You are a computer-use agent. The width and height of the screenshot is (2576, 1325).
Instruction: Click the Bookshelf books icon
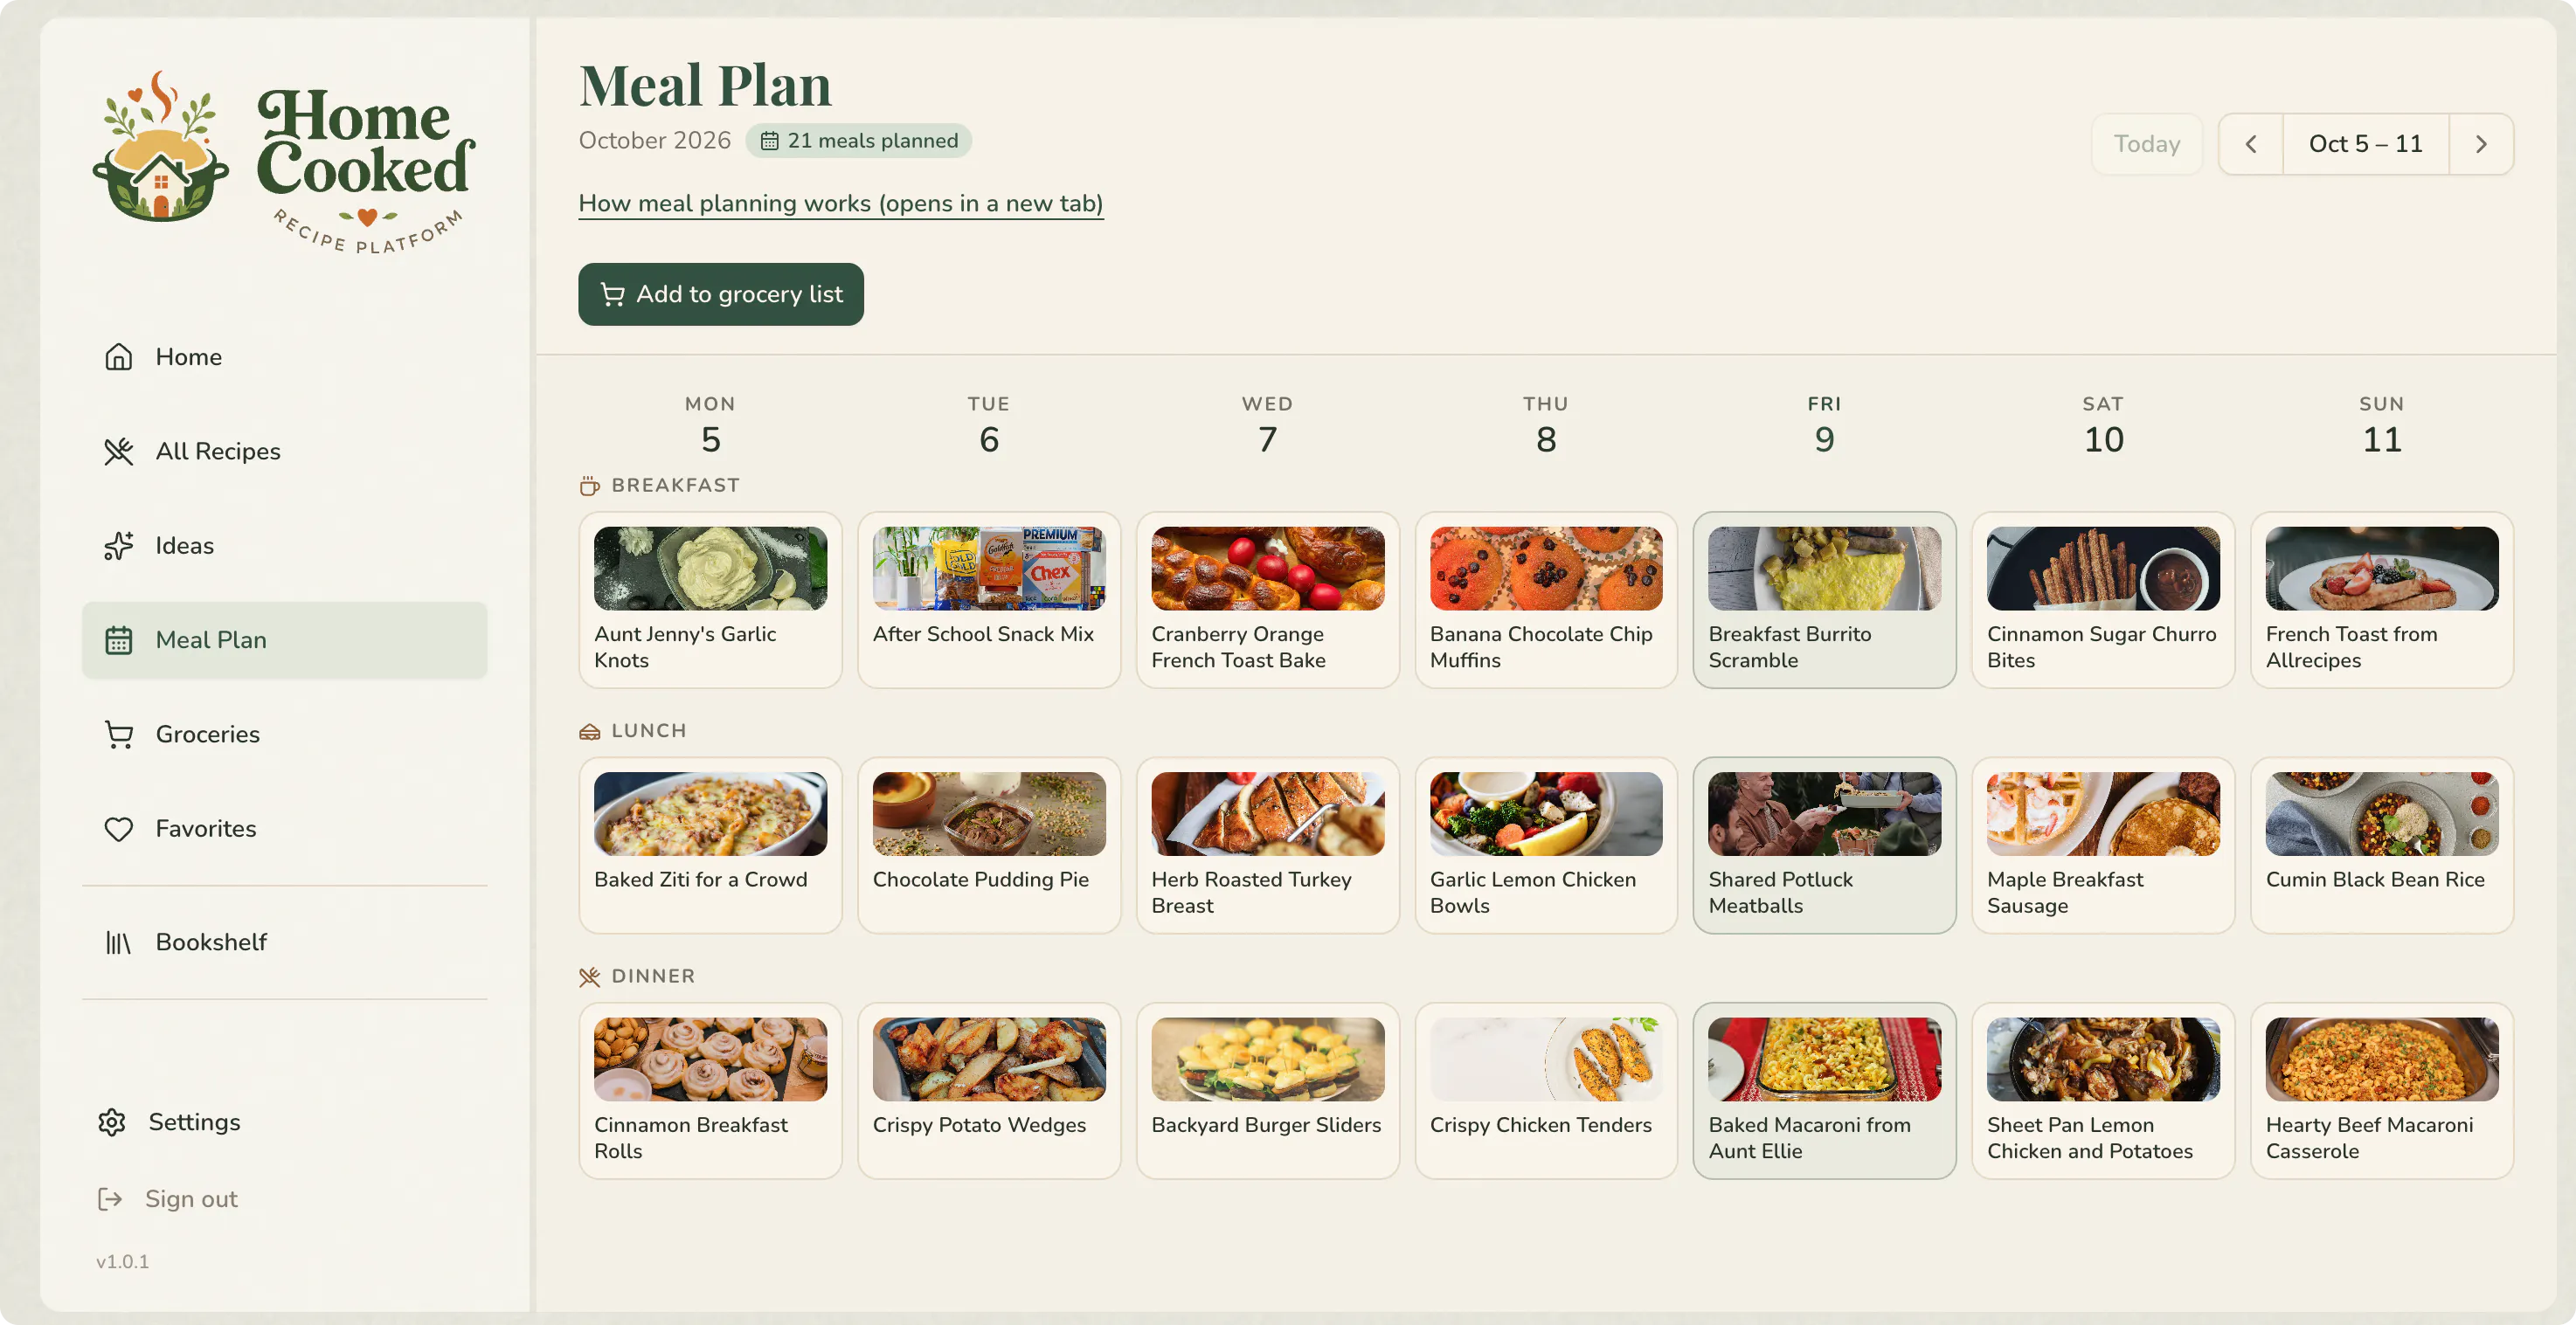tap(119, 942)
